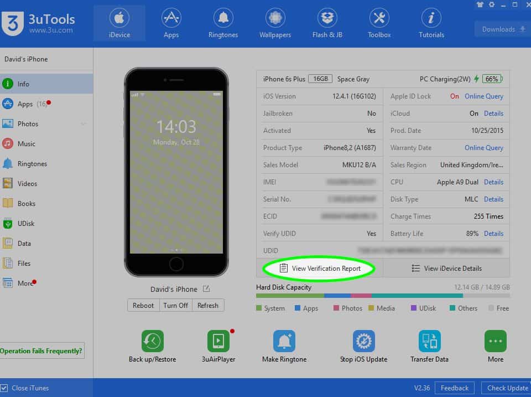Click Warranty Date Online Query link
The image size is (531, 397).
pyautogui.click(x=483, y=148)
